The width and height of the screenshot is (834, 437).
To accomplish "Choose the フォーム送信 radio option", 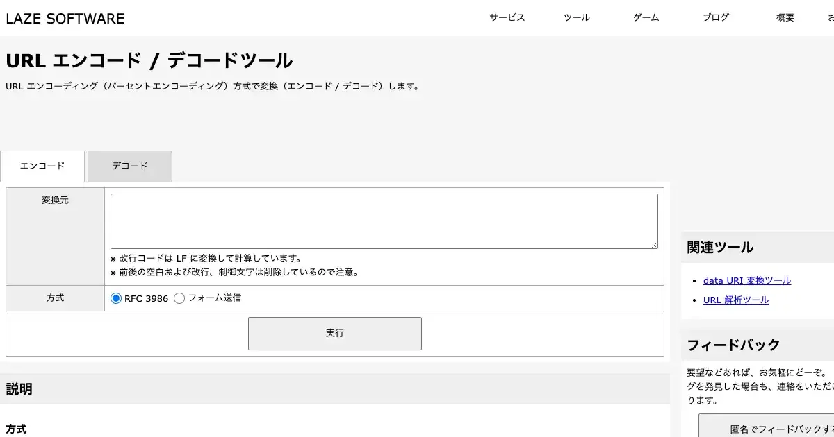I will click(x=179, y=298).
